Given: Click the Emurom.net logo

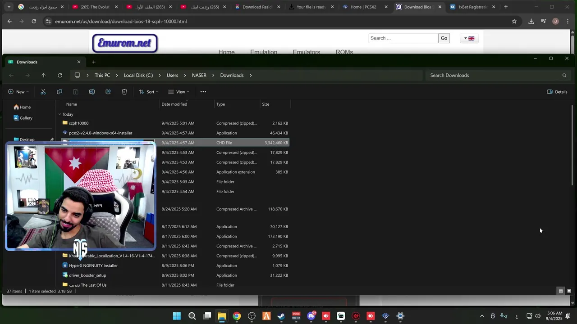Looking at the screenshot, I should [125, 44].
